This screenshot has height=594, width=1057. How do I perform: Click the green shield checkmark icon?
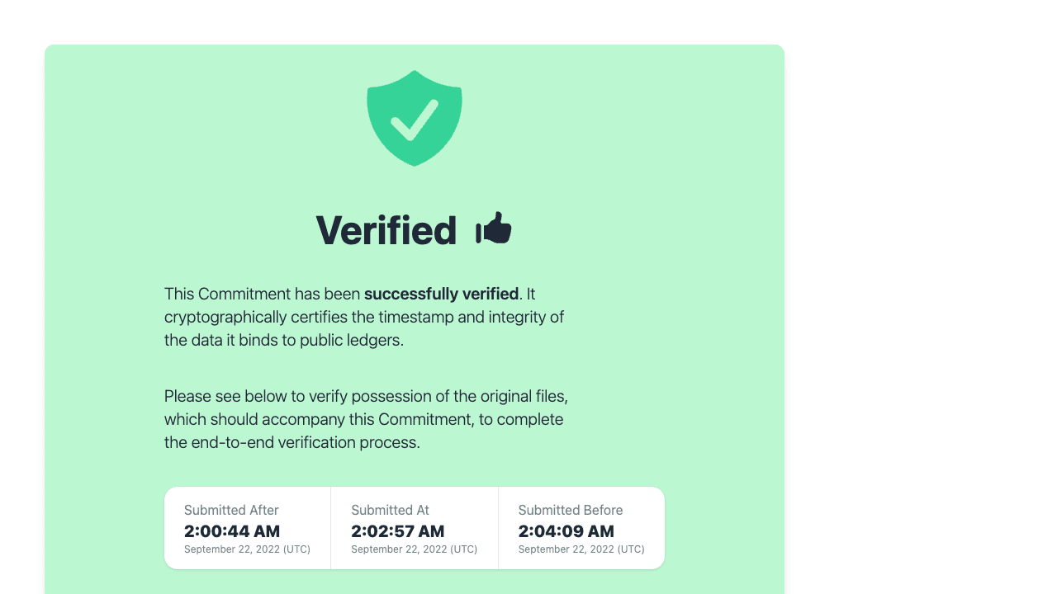pyautogui.click(x=415, y=118)
